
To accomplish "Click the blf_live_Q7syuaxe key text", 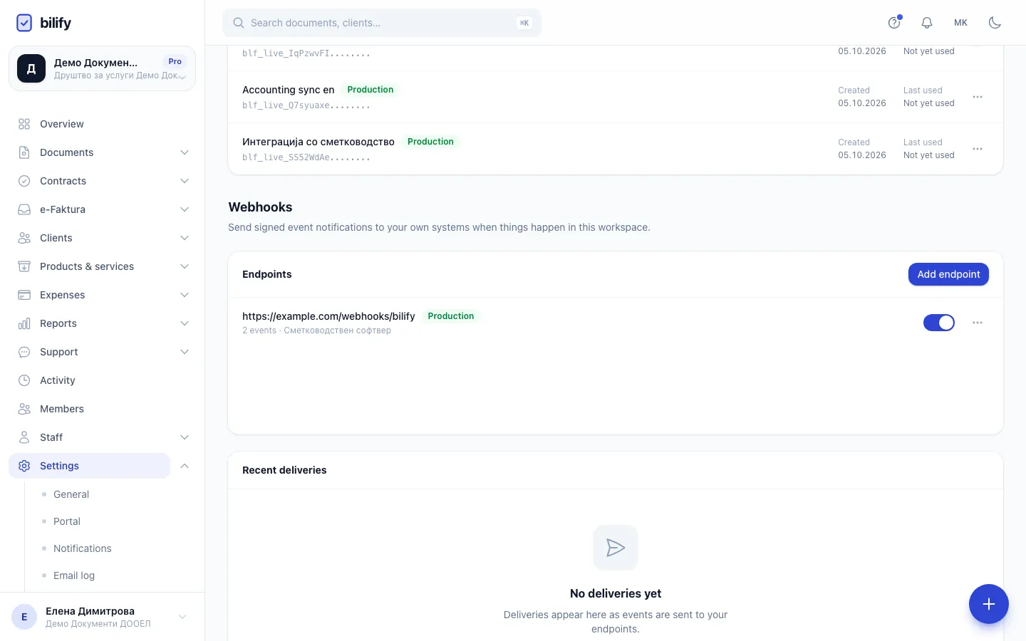I will (x=306, y=105).
